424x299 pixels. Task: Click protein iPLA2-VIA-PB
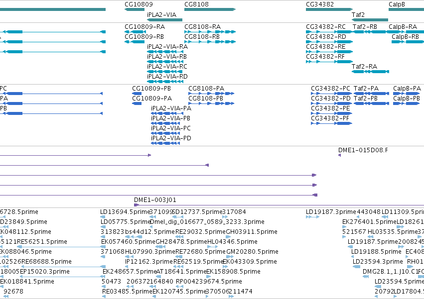[x=170, y=118]
